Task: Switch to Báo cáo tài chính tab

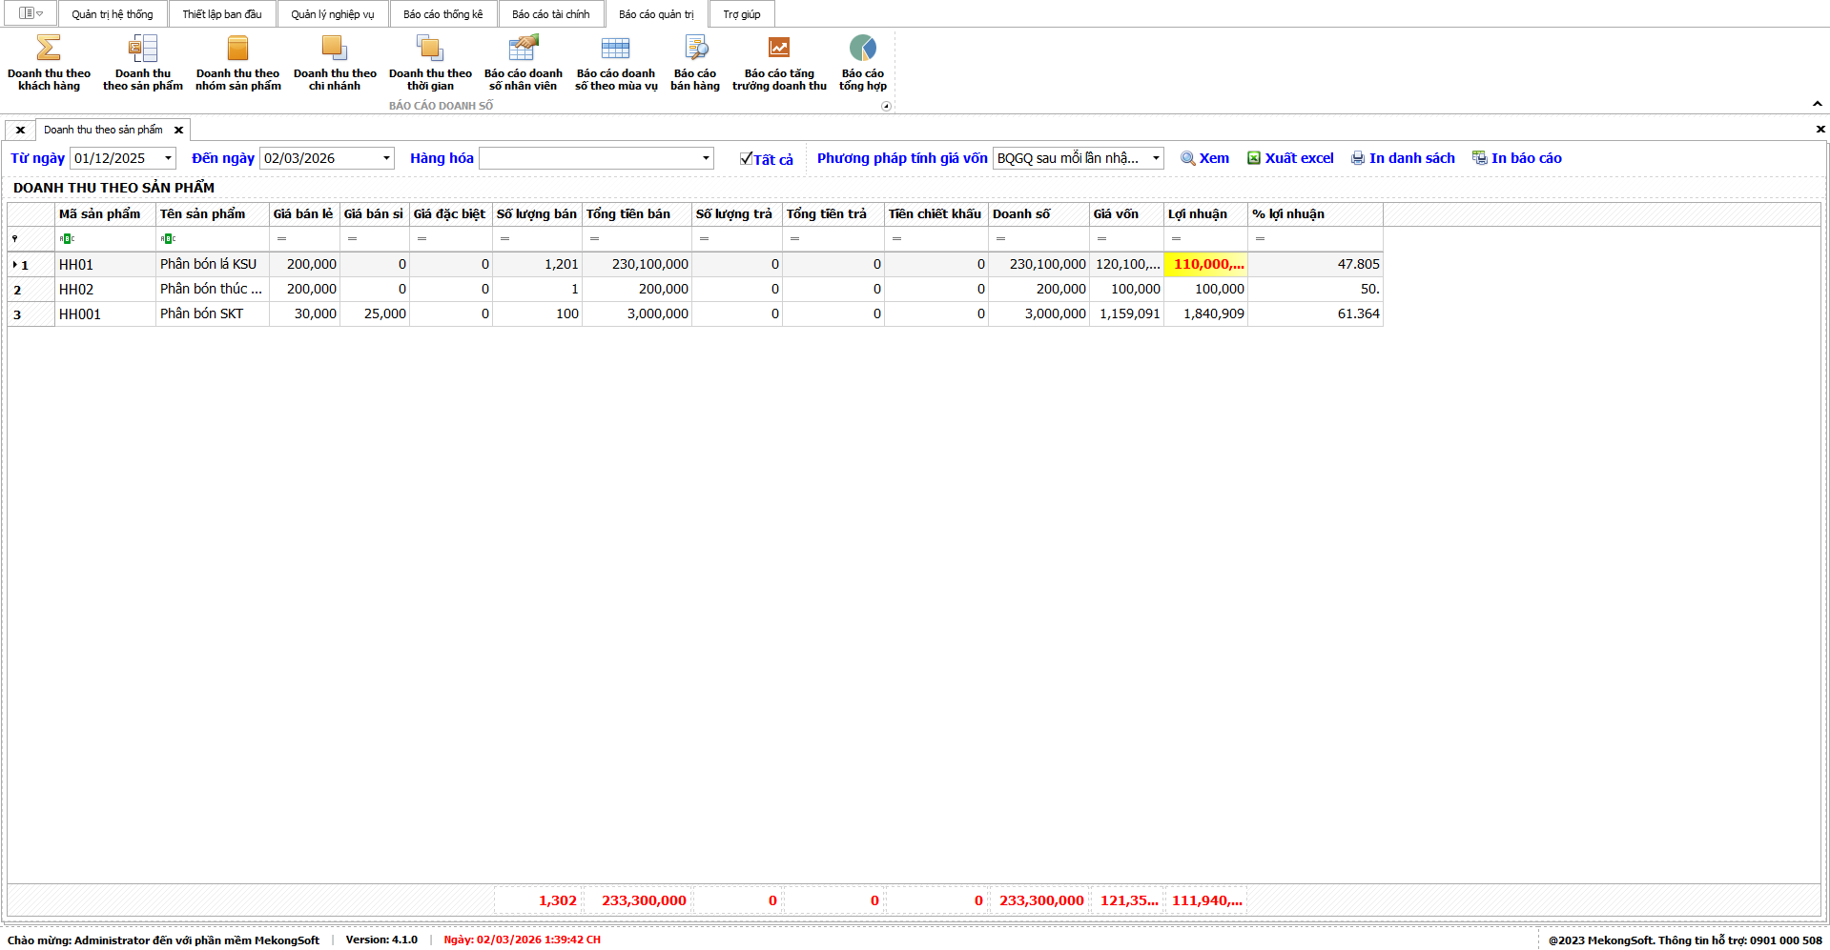Action: [x=550, y=14]
